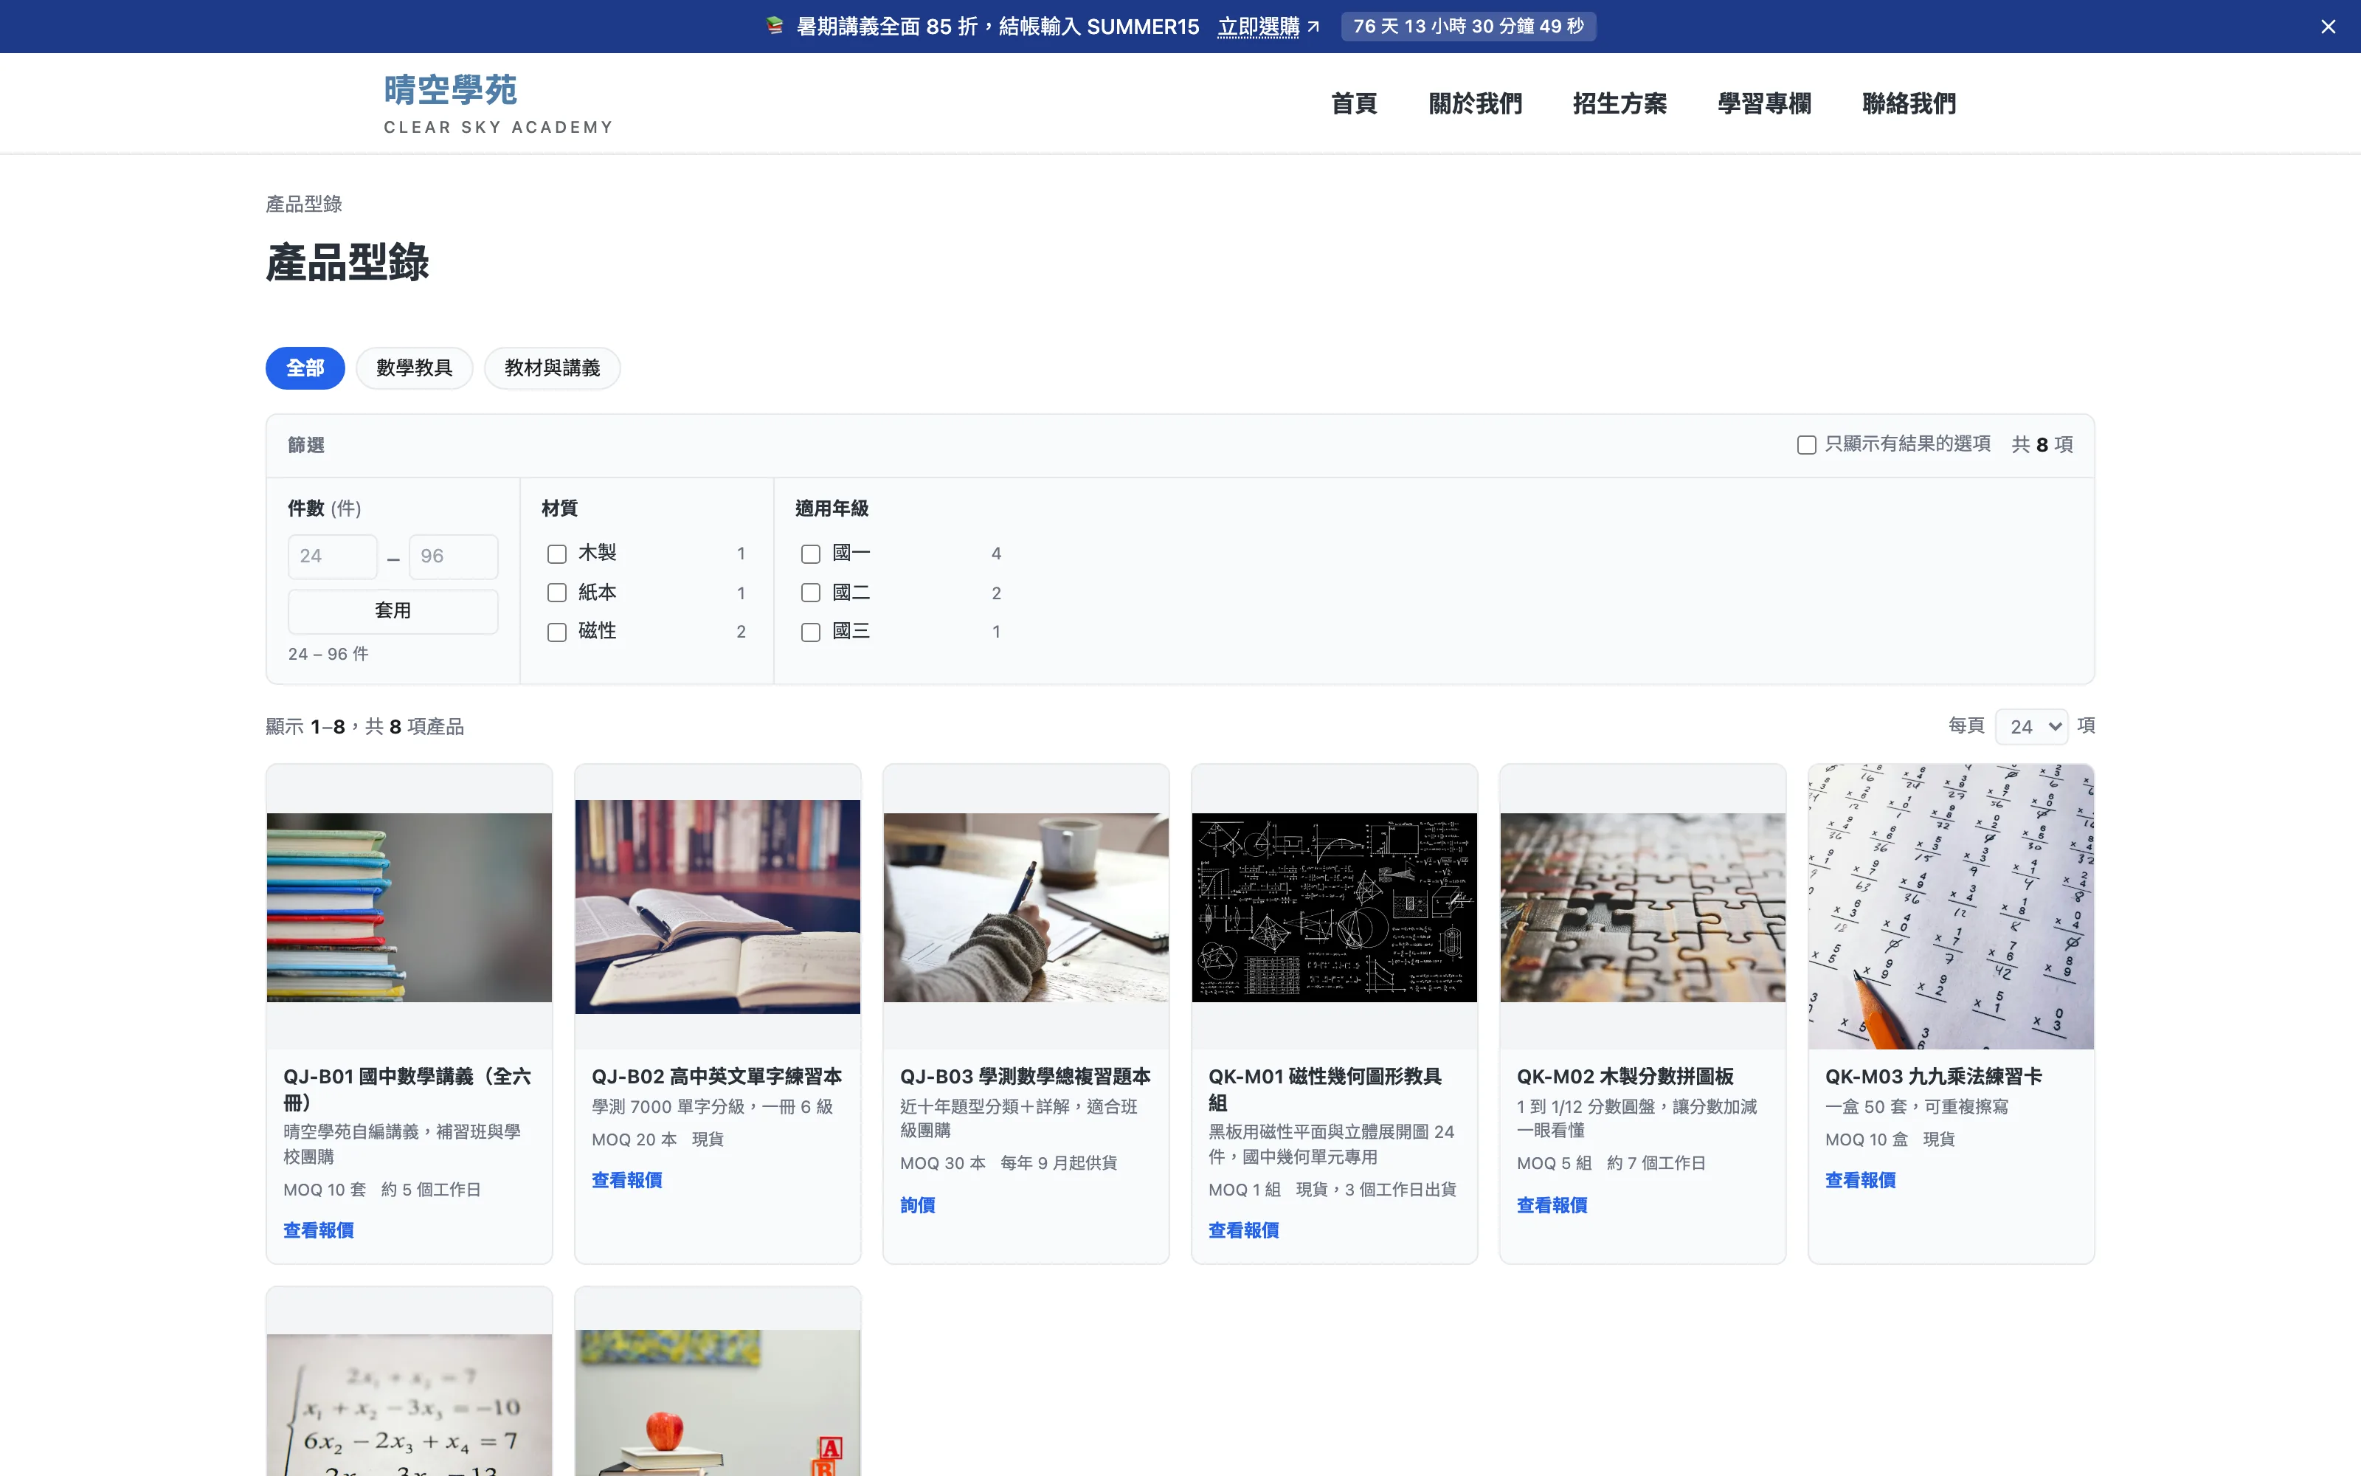The image size is (2361, 1476).
Task: Click the QK-M03 九九乘法練習卡 title
Action: 1934,1077
